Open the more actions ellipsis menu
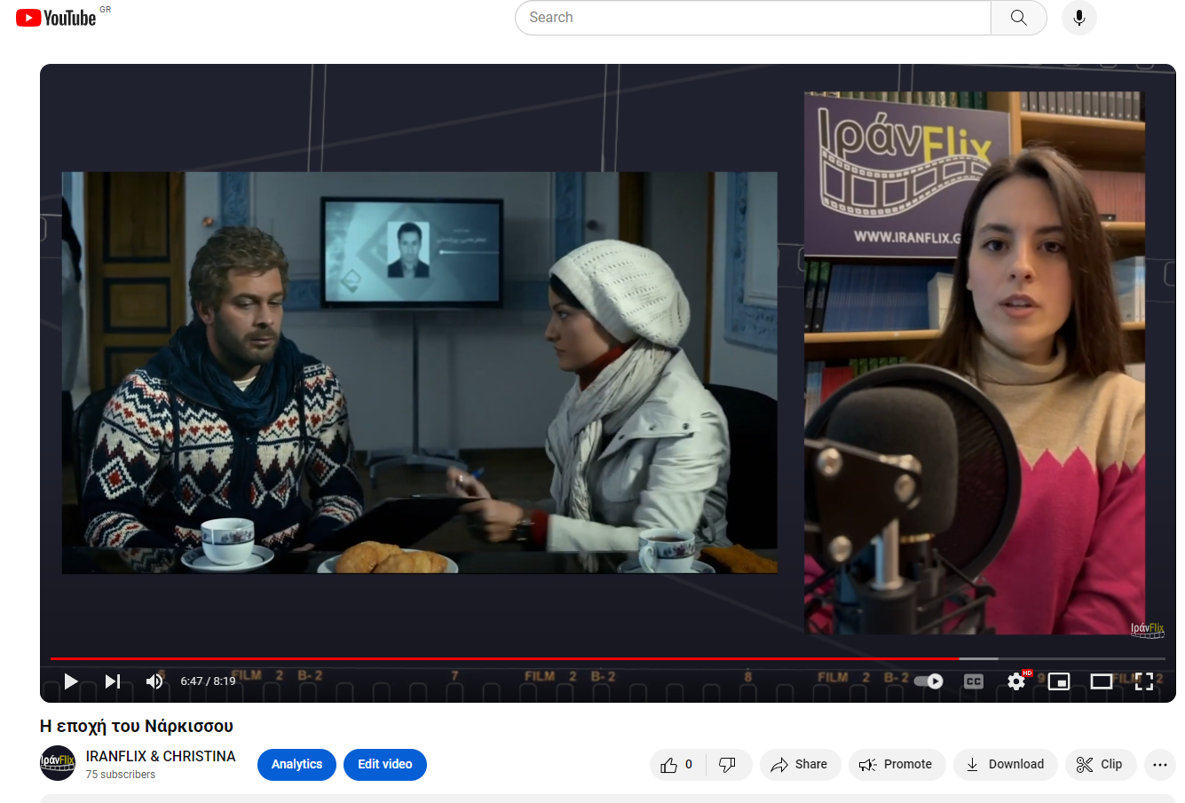1185x803 pixels. point(1160,765)
